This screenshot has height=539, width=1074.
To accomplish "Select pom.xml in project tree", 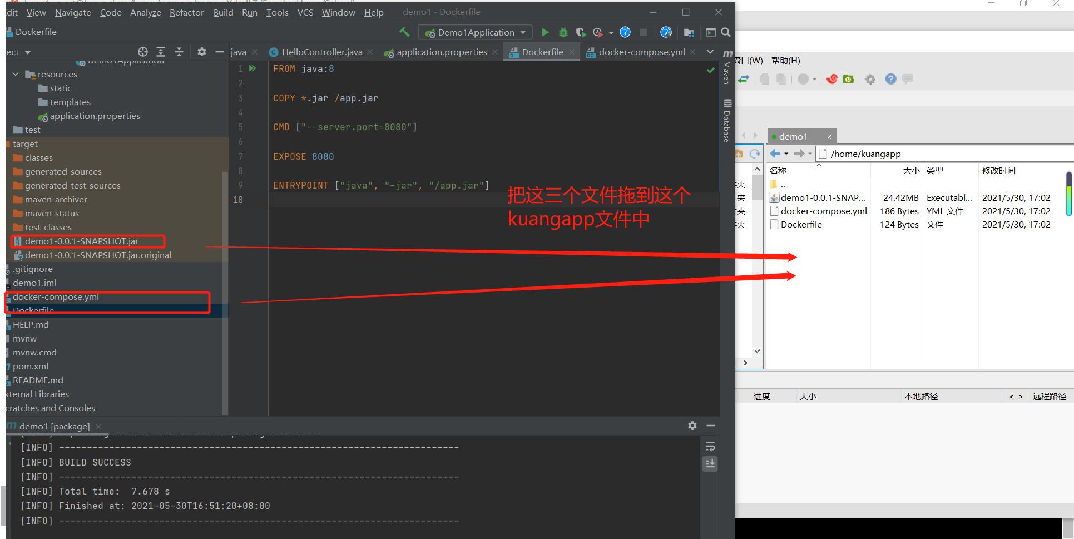I will click(31, 366).
